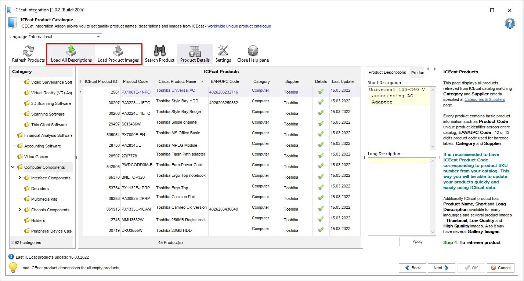Select product code PA3223U-1ETC
The height and width of the screenshot is (281, 524).
tap(136, 103)
